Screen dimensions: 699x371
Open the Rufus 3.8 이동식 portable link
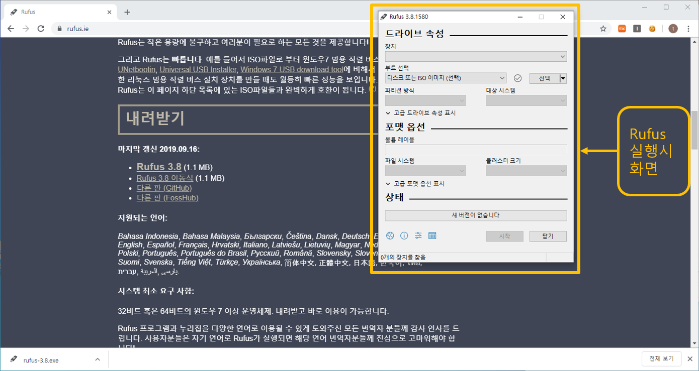point(165,178)
